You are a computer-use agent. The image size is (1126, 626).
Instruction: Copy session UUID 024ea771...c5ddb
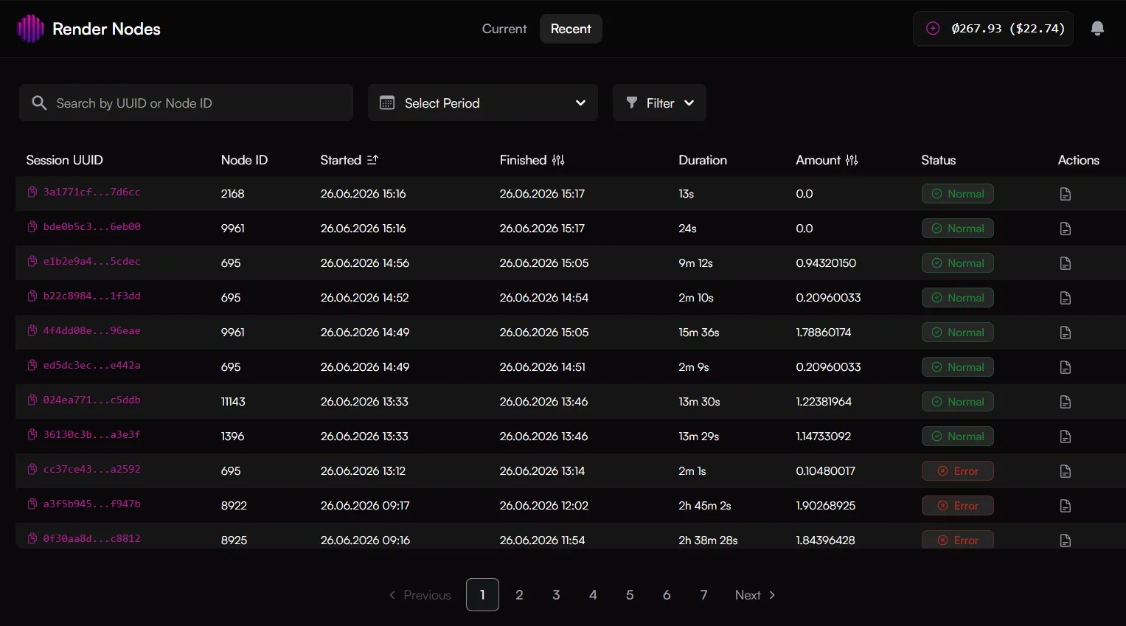coord(32,400)
